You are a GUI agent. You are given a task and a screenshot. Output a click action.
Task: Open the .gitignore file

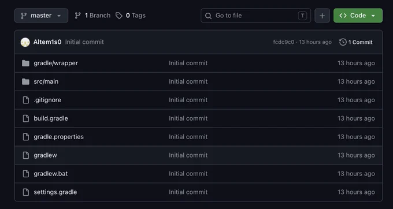[x=47, y=100]
